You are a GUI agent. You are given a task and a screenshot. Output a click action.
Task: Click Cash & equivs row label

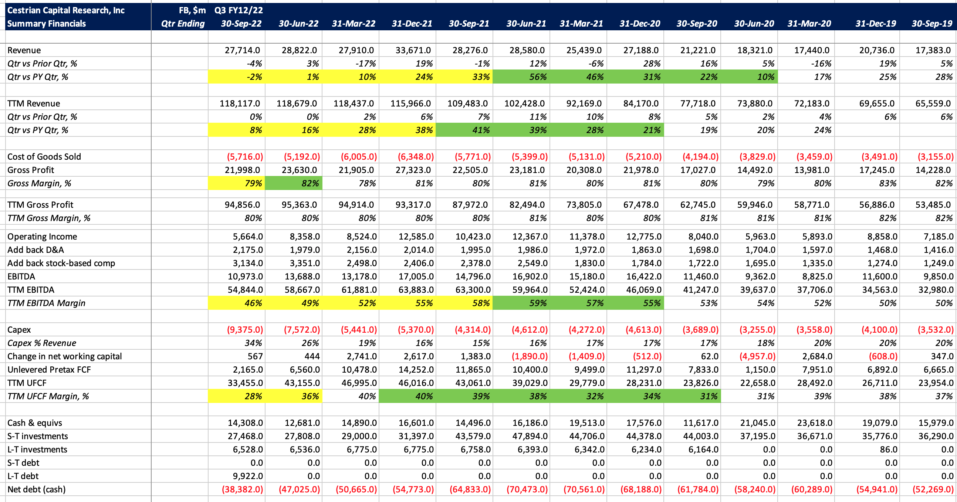(34, 423)
